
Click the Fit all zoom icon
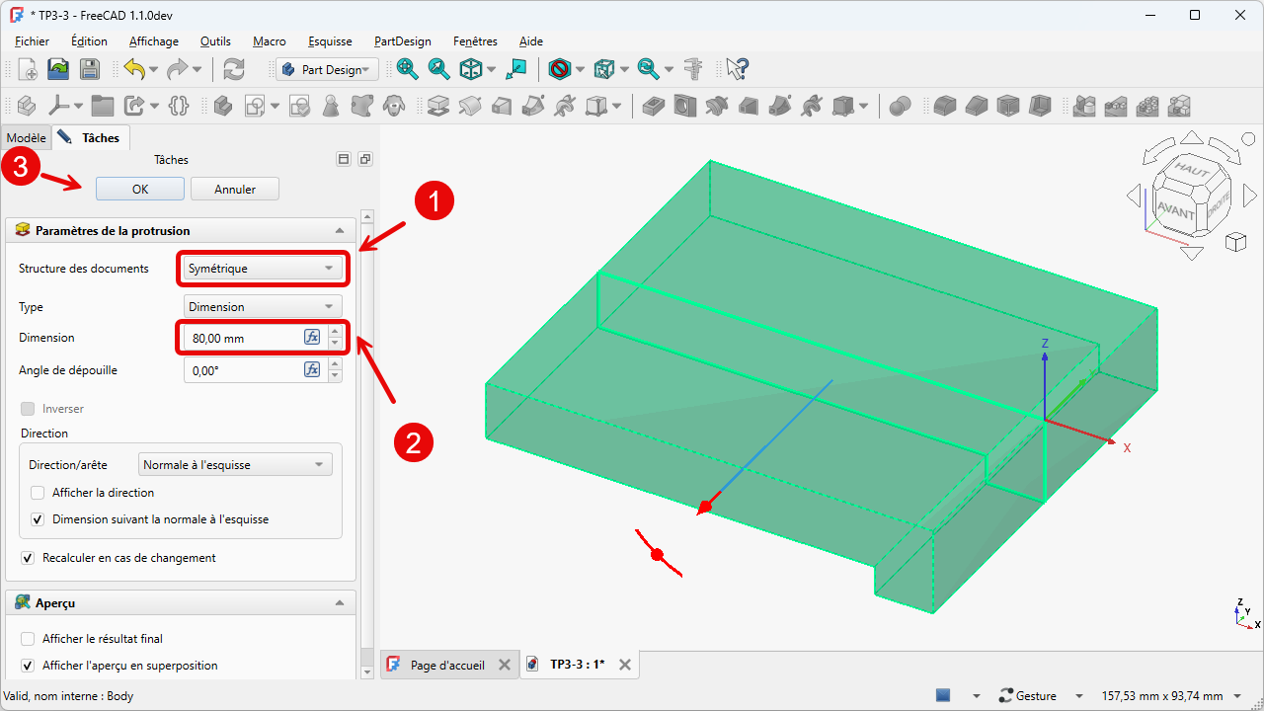coord(407,69)
